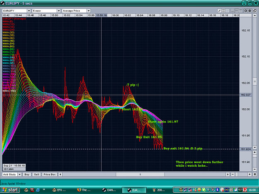
Task: Switch to the EFX taskbar window
Action: click(x=59, y=190)
